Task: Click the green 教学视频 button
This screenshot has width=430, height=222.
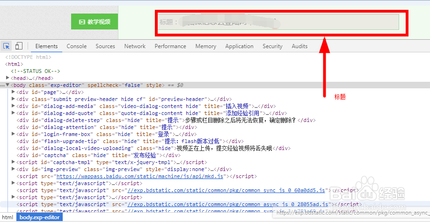Action: [95, 21]
